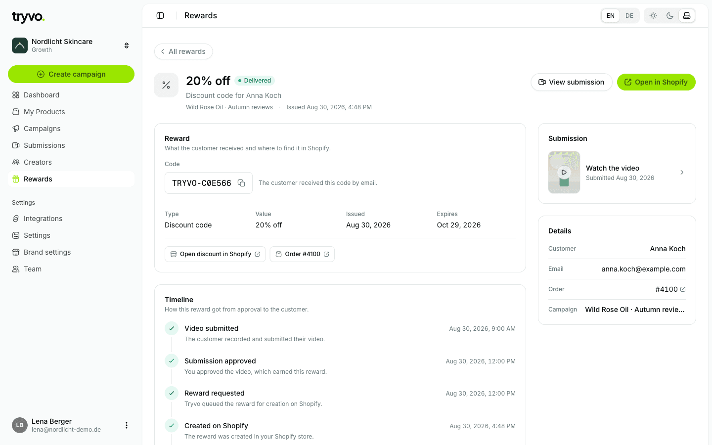Switch language to DE

point(629,16)
